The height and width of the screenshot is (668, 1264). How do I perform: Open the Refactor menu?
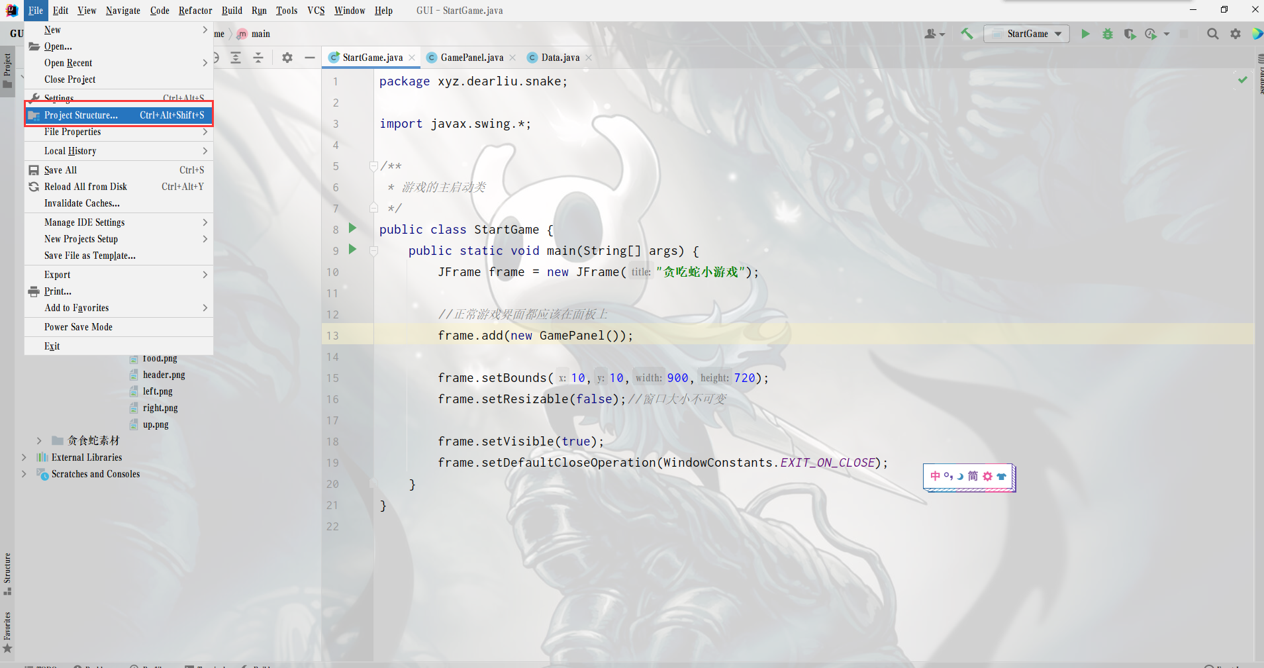[195, 11]
